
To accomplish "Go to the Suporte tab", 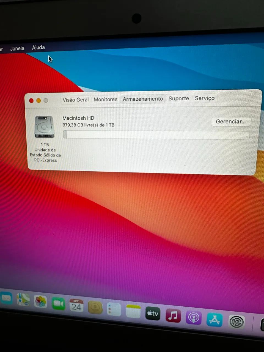I will (179, 98).
